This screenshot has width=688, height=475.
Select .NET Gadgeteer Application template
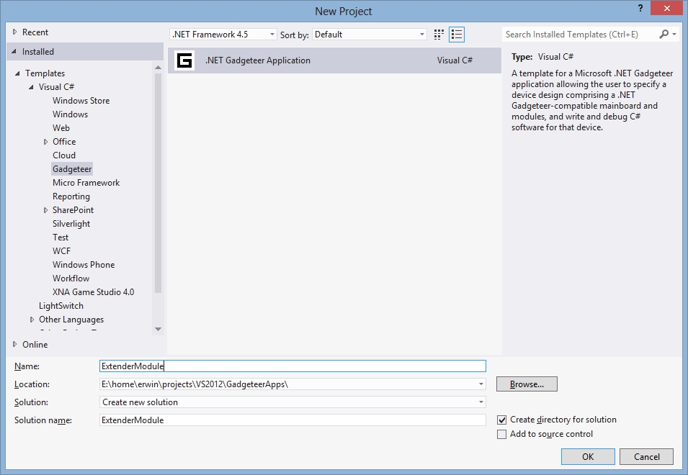coord(334,60)
